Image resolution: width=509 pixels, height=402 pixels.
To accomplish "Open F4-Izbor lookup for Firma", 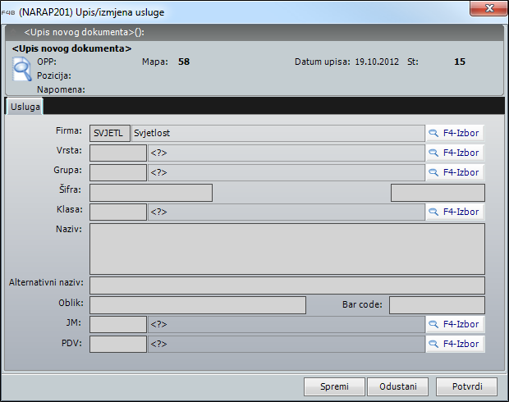I will 455,133.
